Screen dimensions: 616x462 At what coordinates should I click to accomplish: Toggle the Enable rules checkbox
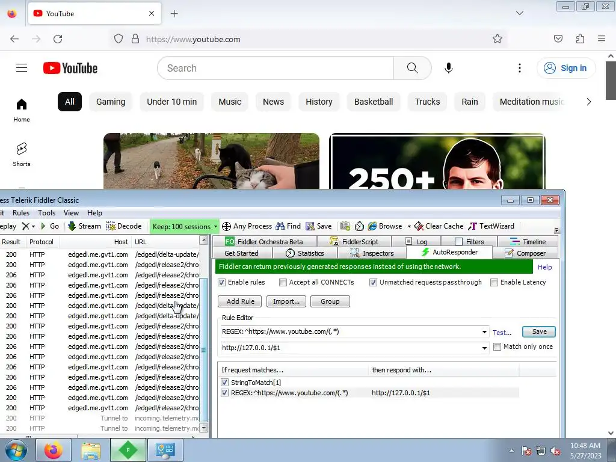tap(221, 283)
